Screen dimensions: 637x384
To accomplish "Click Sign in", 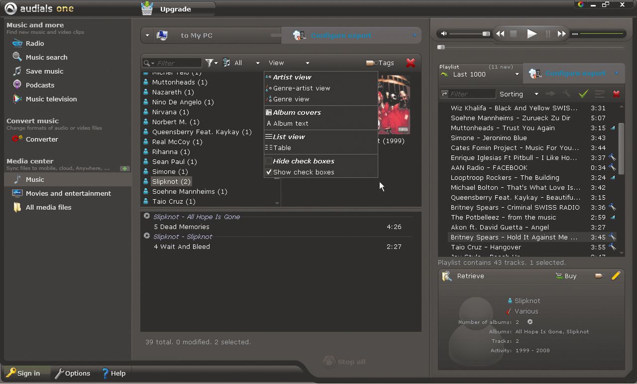I will [23, 373].
